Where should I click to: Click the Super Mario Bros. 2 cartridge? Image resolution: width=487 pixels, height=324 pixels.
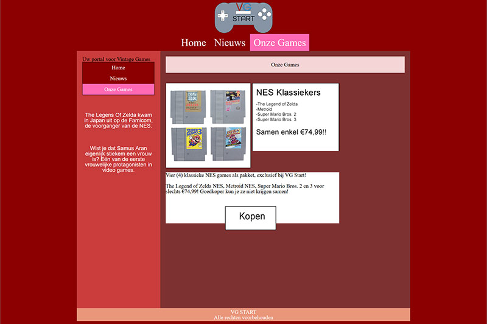(228, 145)
